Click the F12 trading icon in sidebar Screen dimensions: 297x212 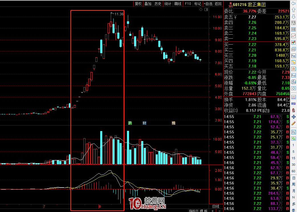[293, 75]
